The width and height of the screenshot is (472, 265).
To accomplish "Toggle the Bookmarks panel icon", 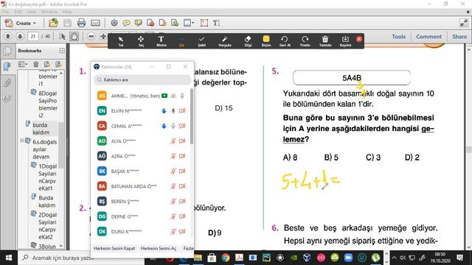I will pos(7,66).
